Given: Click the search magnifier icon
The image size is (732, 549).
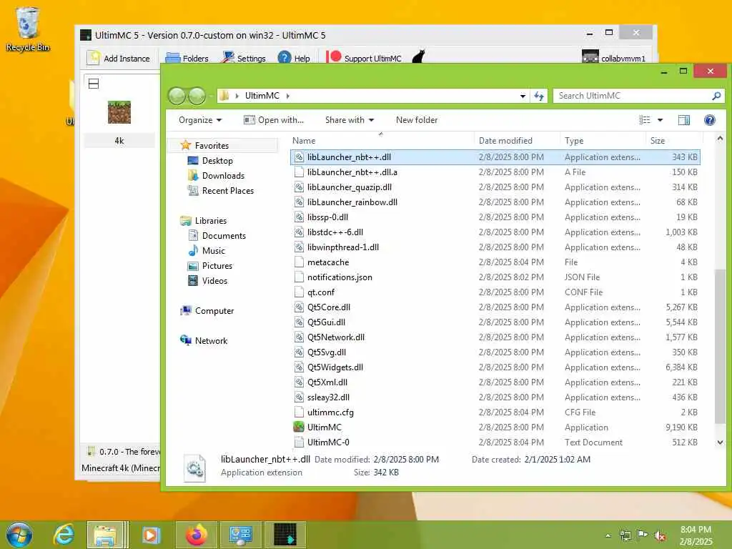Looking at the screenshot, I should point(716,96).
